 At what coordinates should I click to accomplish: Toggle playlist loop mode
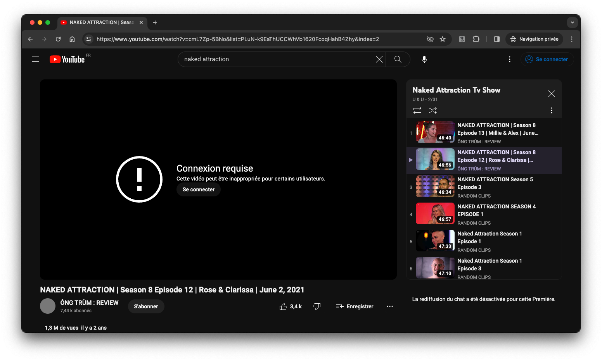coord(417,110)
